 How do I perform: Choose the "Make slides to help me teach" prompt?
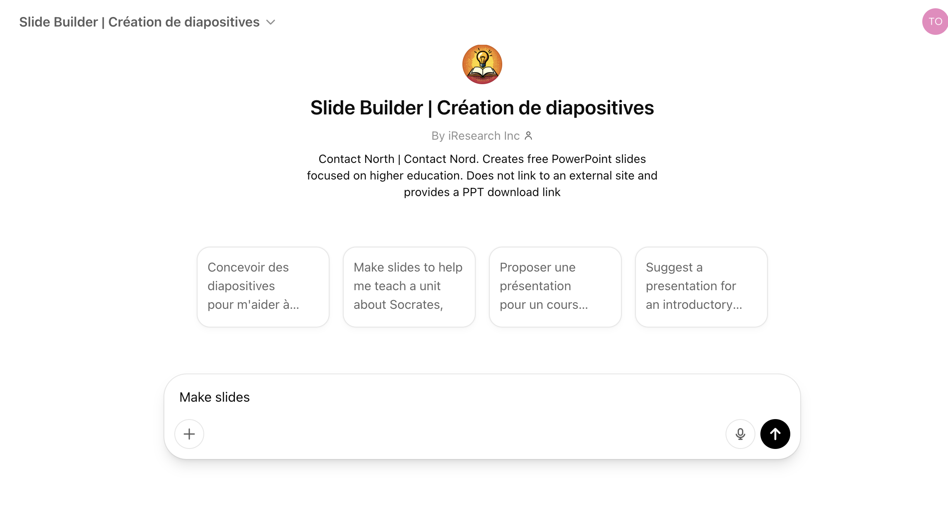[409, 287]
